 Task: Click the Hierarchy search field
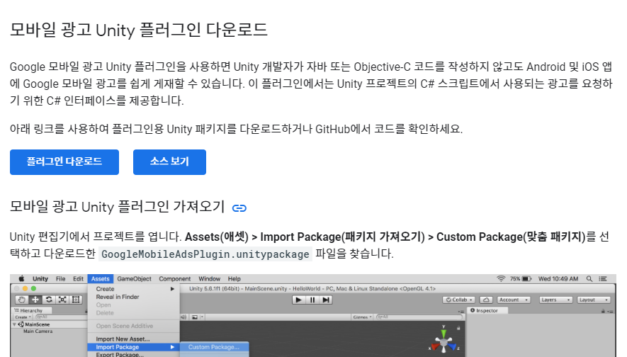point(60,317)
